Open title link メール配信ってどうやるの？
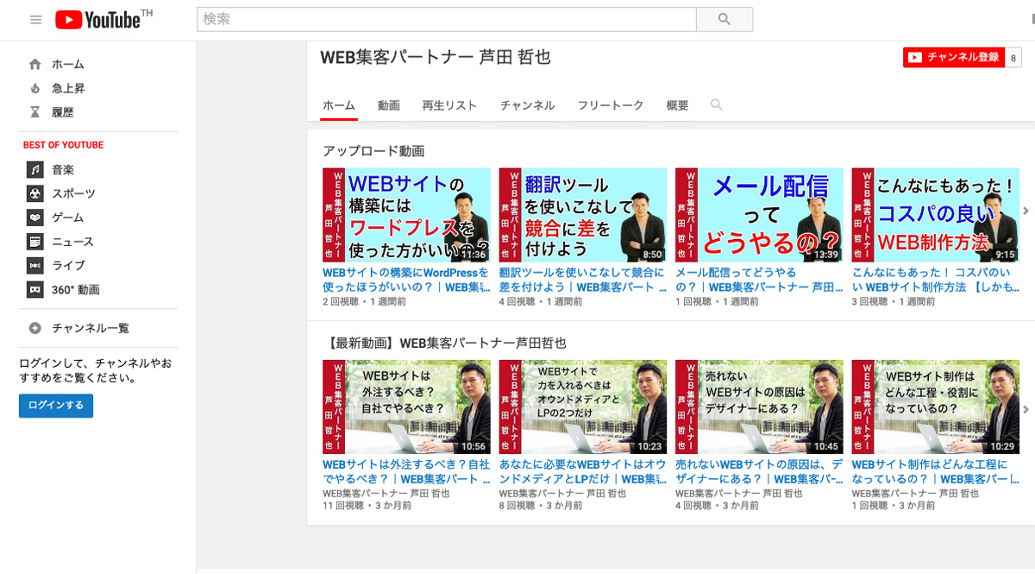 759,280
